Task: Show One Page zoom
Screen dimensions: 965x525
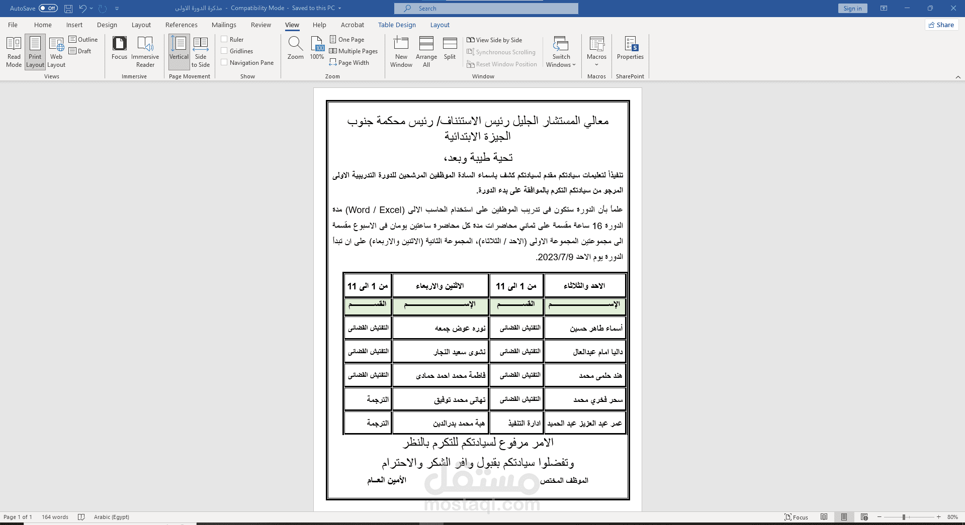Action: [347, 39]
